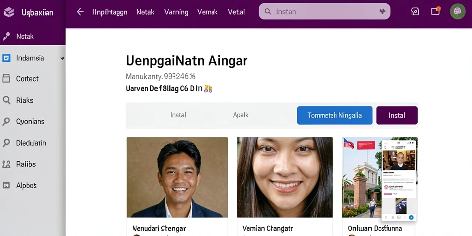Click the microphone icon beside Nstak
Image resolution: width=472 pixels, height=236 pixels.
tap(6, 36)
